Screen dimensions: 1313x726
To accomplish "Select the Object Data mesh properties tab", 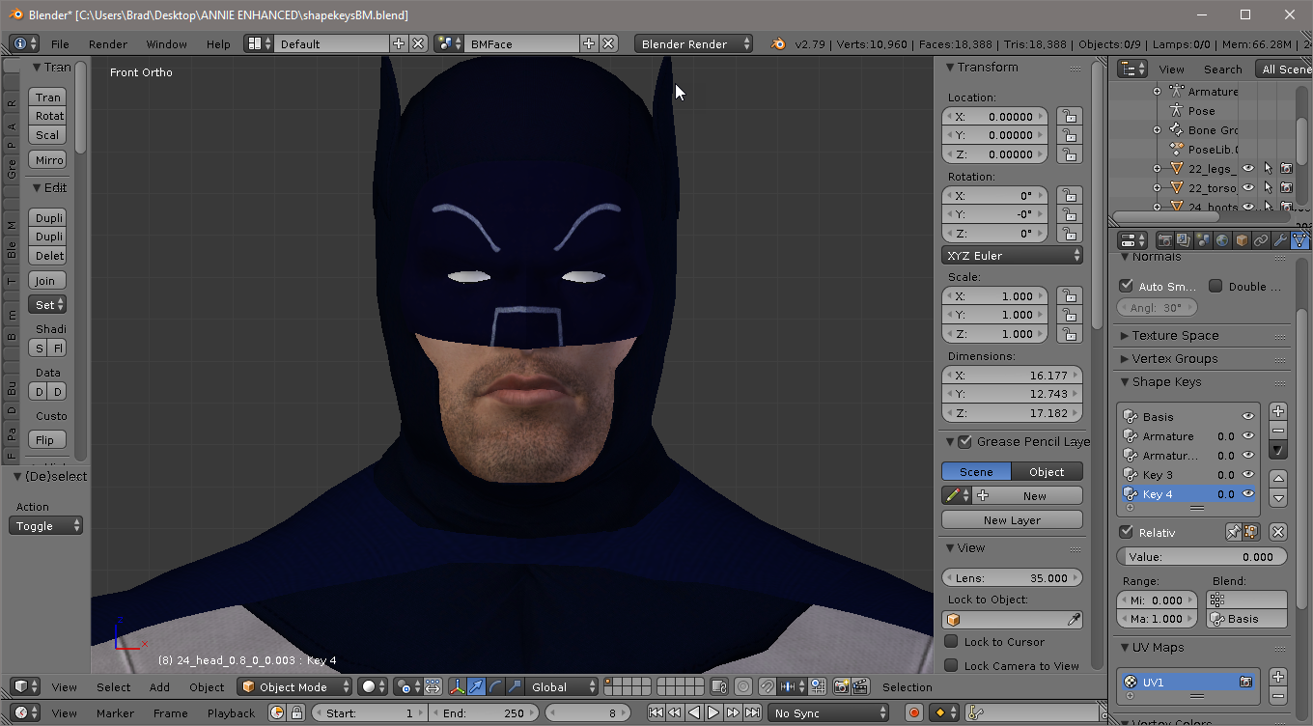I will 1299,240.
